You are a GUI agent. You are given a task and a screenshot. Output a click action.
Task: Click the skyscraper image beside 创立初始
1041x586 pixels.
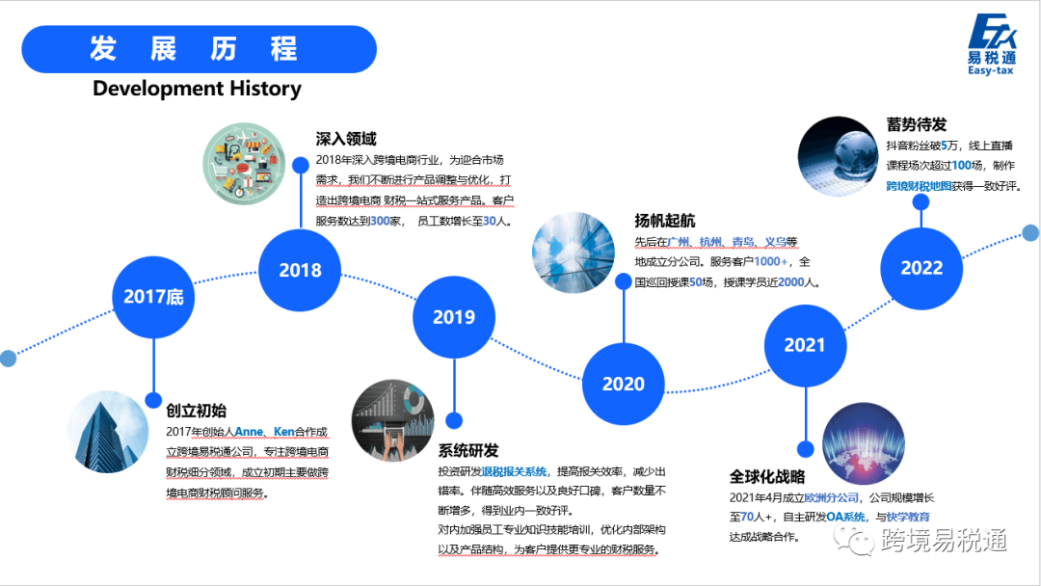point(106,430)
